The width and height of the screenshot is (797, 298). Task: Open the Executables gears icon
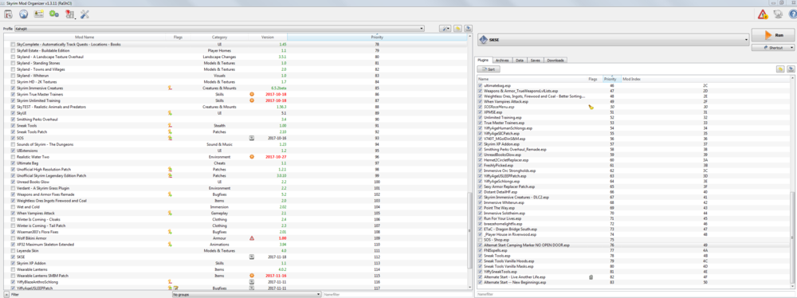pyautogui.click(x=54, y=14)
